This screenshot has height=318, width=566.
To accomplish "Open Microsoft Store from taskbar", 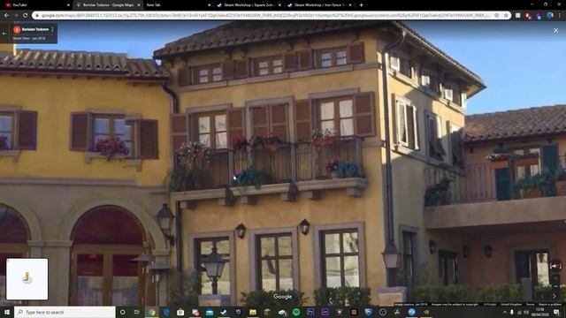I will pyautogui.click(x=180, y=312).
